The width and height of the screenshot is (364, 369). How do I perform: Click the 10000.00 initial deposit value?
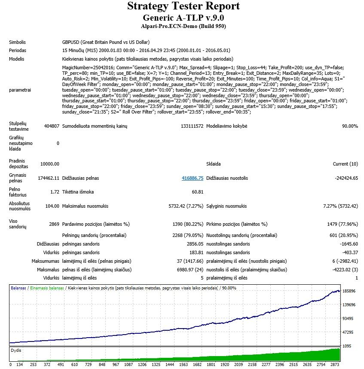point(49,164)
